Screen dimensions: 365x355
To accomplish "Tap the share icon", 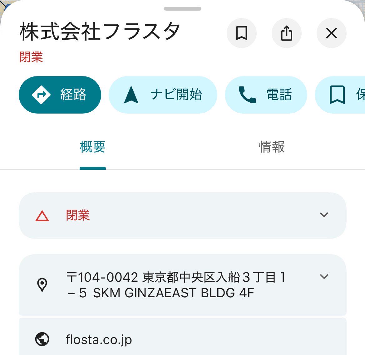I will 286,33.
